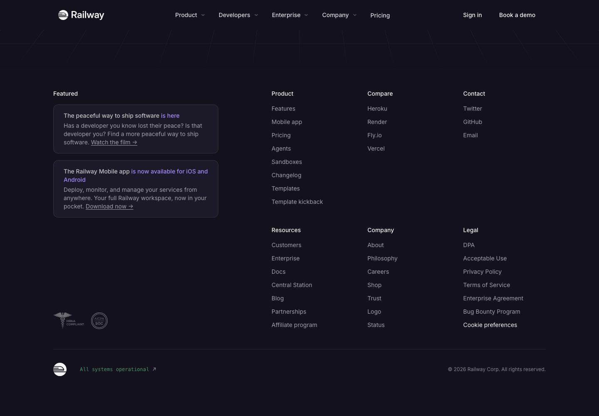Click the Railway train icon in footer

pos(60,369)
